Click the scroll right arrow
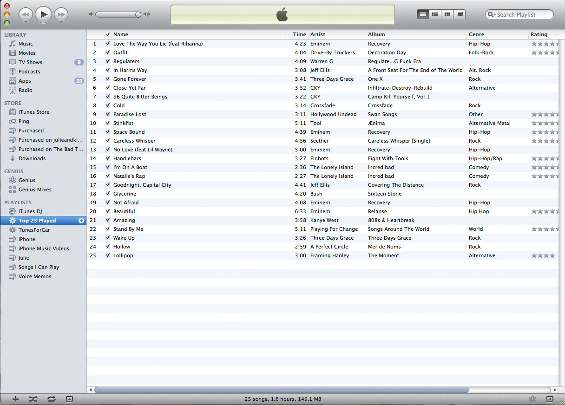 (x=555, y=390)
